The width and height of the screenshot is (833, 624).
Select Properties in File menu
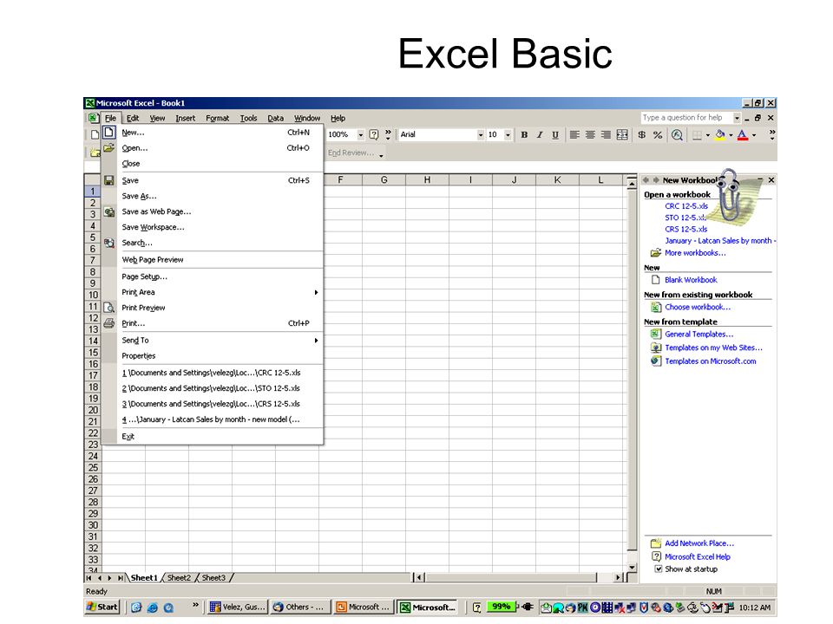pos(213,356)
